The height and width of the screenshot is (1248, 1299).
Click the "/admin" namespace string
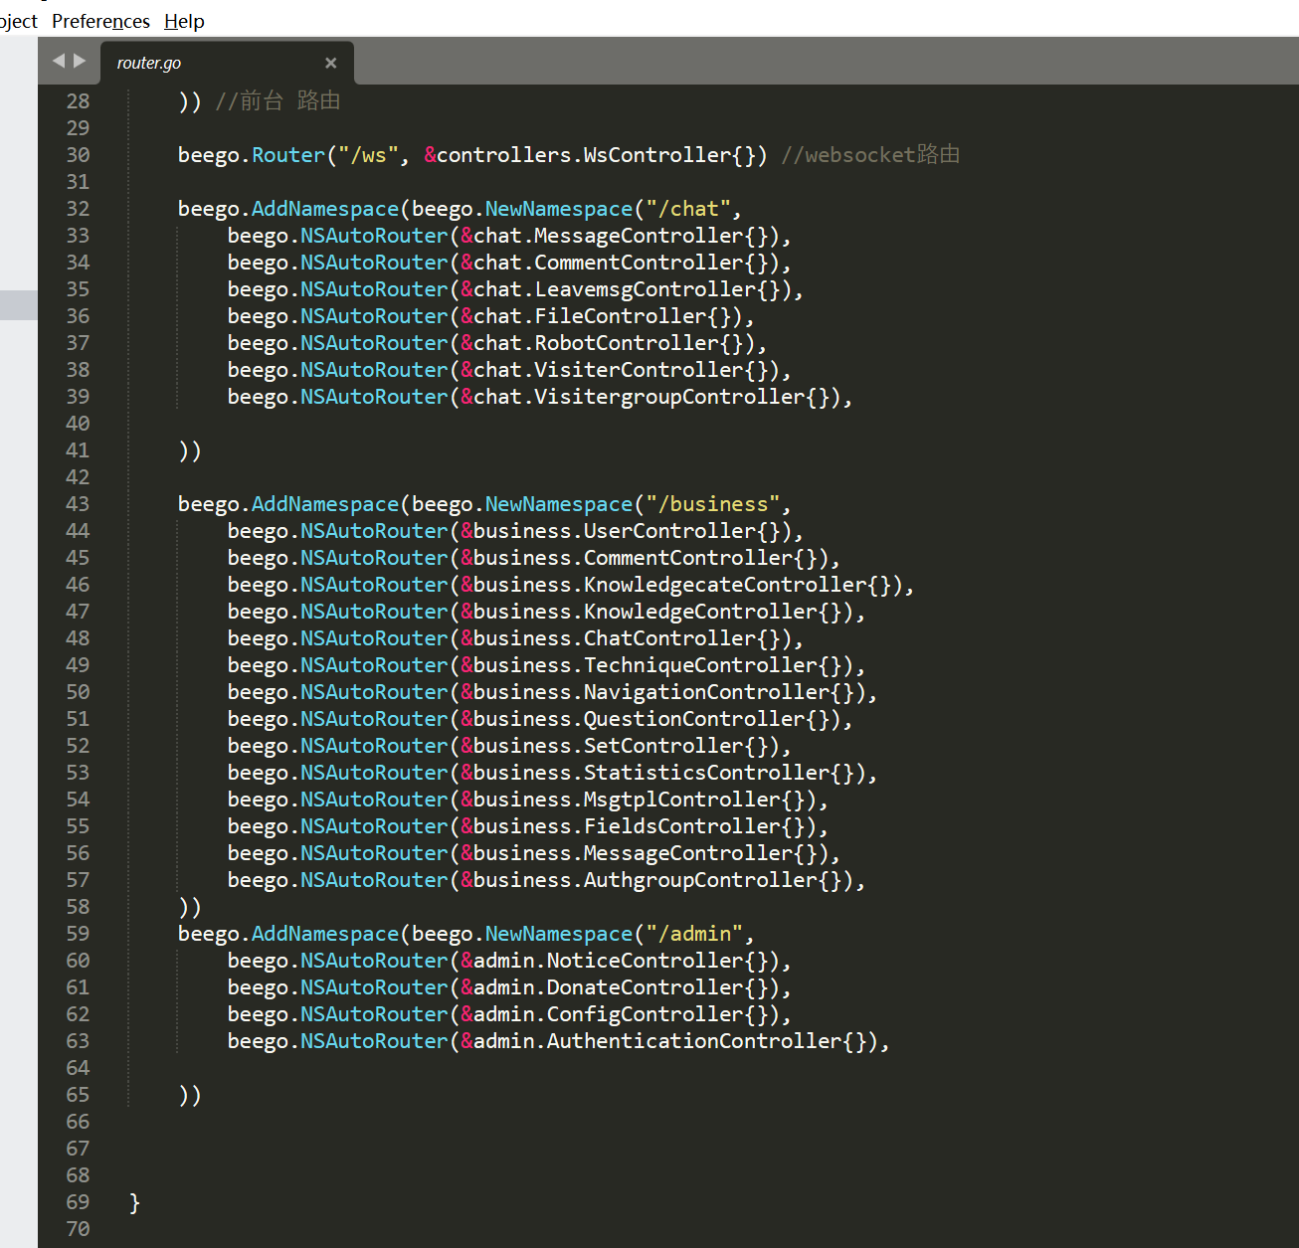coord(694,934)
